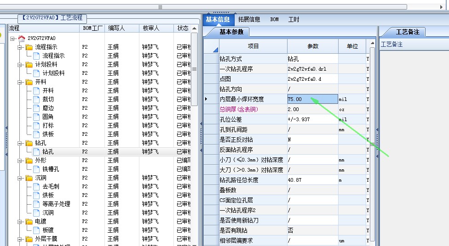Click the 开料 folder icon
The height and width of the screenshot is (246, 449).
[29, 82]
